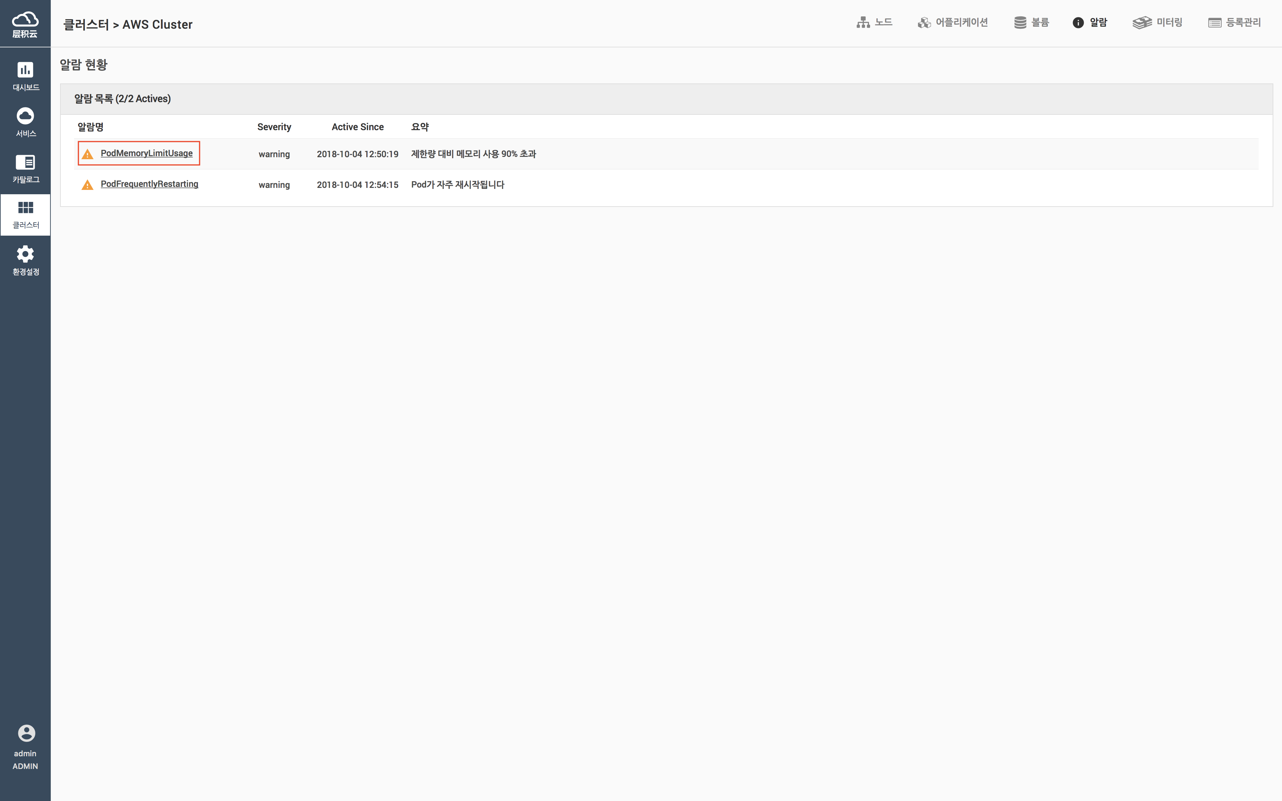Open the 서비스 cloud sidebar icon
Viewport: 1282px width, 801px height.
(x=25, y=116)
